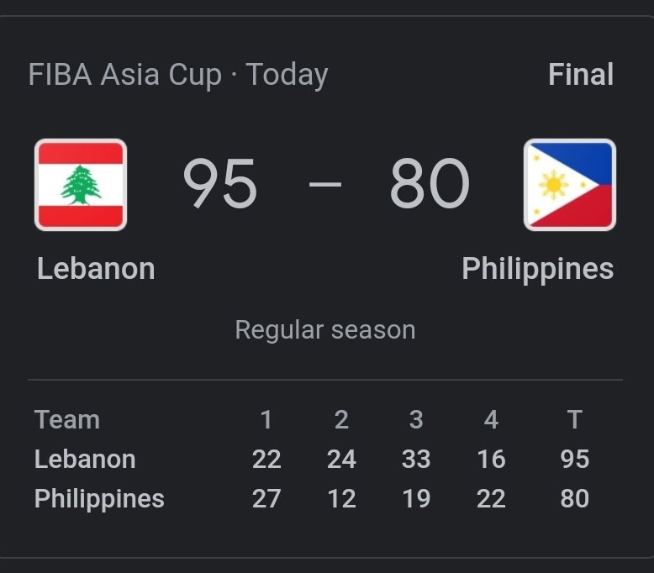
Task: Click the Lebanon team name under its flag
Action: pos(96,269)
